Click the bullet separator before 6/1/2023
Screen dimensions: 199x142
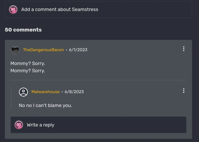(66, 50)
